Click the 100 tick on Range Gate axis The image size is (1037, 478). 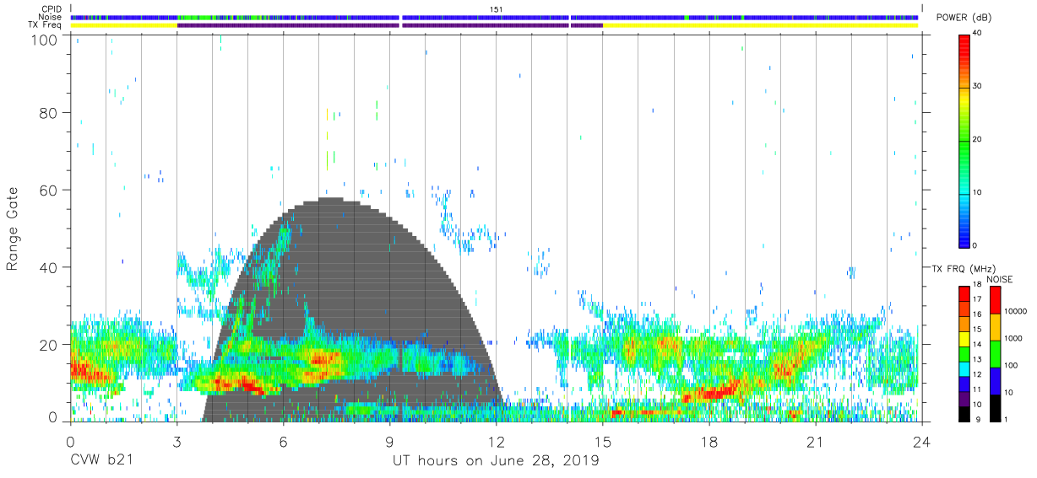(x=46, y=40)
